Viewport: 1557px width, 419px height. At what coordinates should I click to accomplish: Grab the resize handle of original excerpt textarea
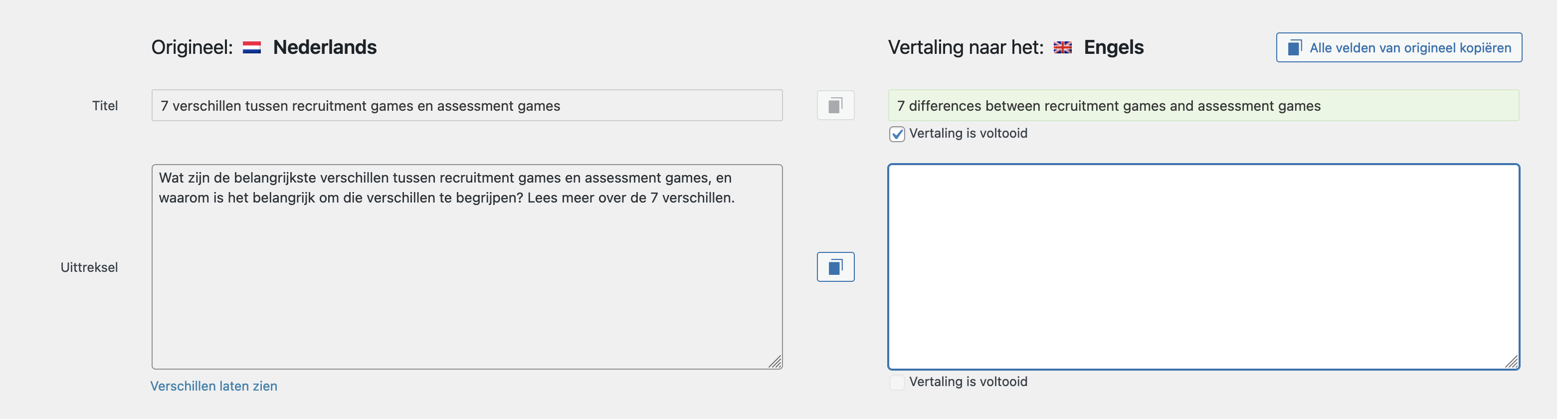(x=775, y=361)
